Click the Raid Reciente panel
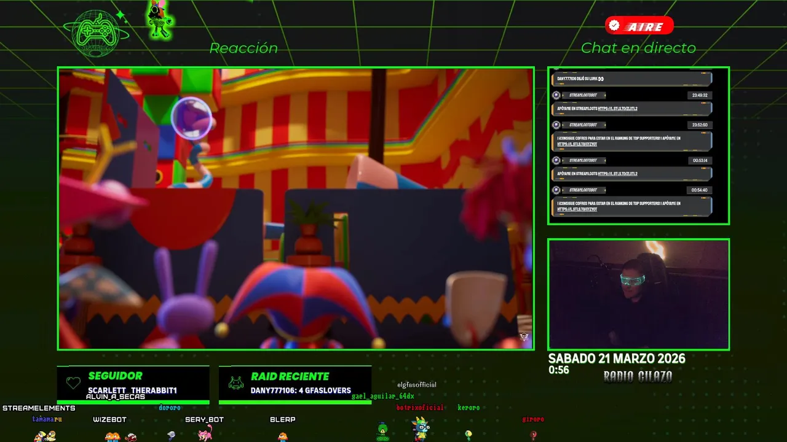787x442 pixels. (295, 385)
